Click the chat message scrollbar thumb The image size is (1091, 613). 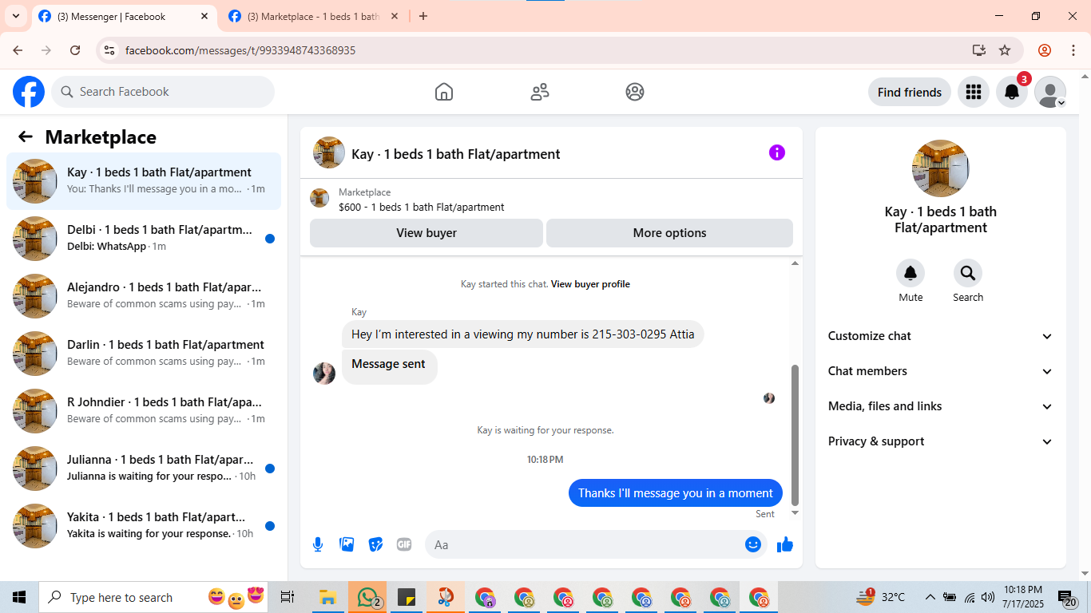795,434
